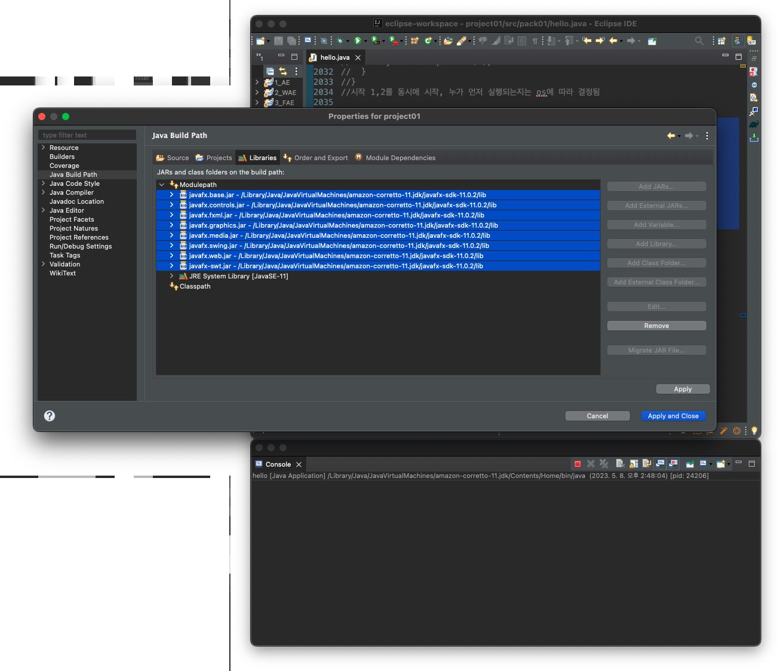Terminate the process with red stop icon

click(x=577, y=464)
